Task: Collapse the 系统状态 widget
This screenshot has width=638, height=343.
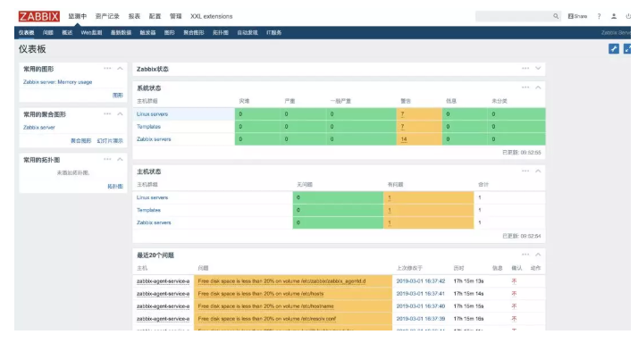Action: click(538, 88)
